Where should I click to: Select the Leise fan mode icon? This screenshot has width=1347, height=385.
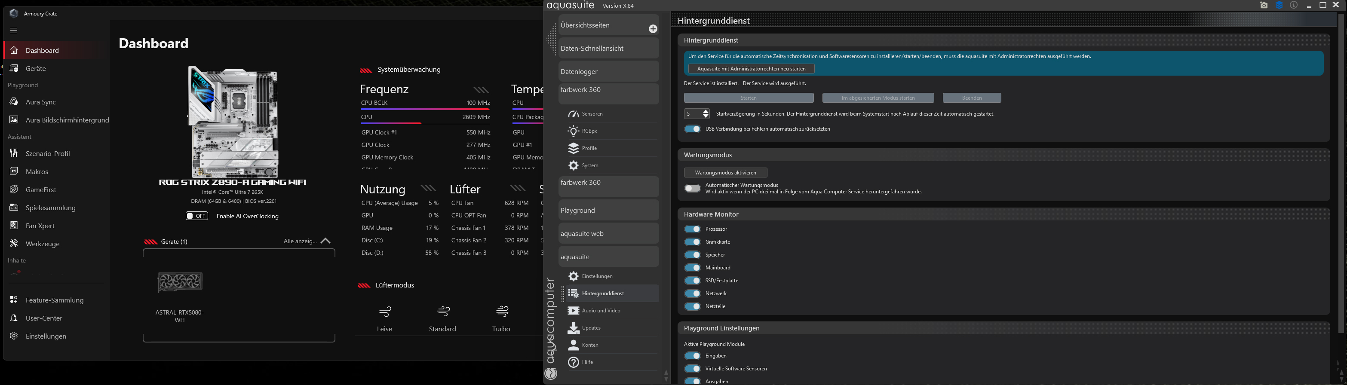[x=384, y=312]
